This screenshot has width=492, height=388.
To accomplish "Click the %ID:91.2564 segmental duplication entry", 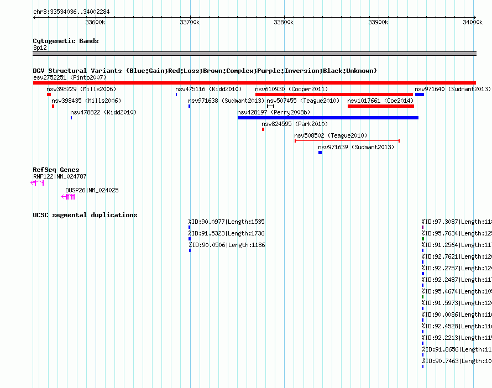I will point(457,245).
